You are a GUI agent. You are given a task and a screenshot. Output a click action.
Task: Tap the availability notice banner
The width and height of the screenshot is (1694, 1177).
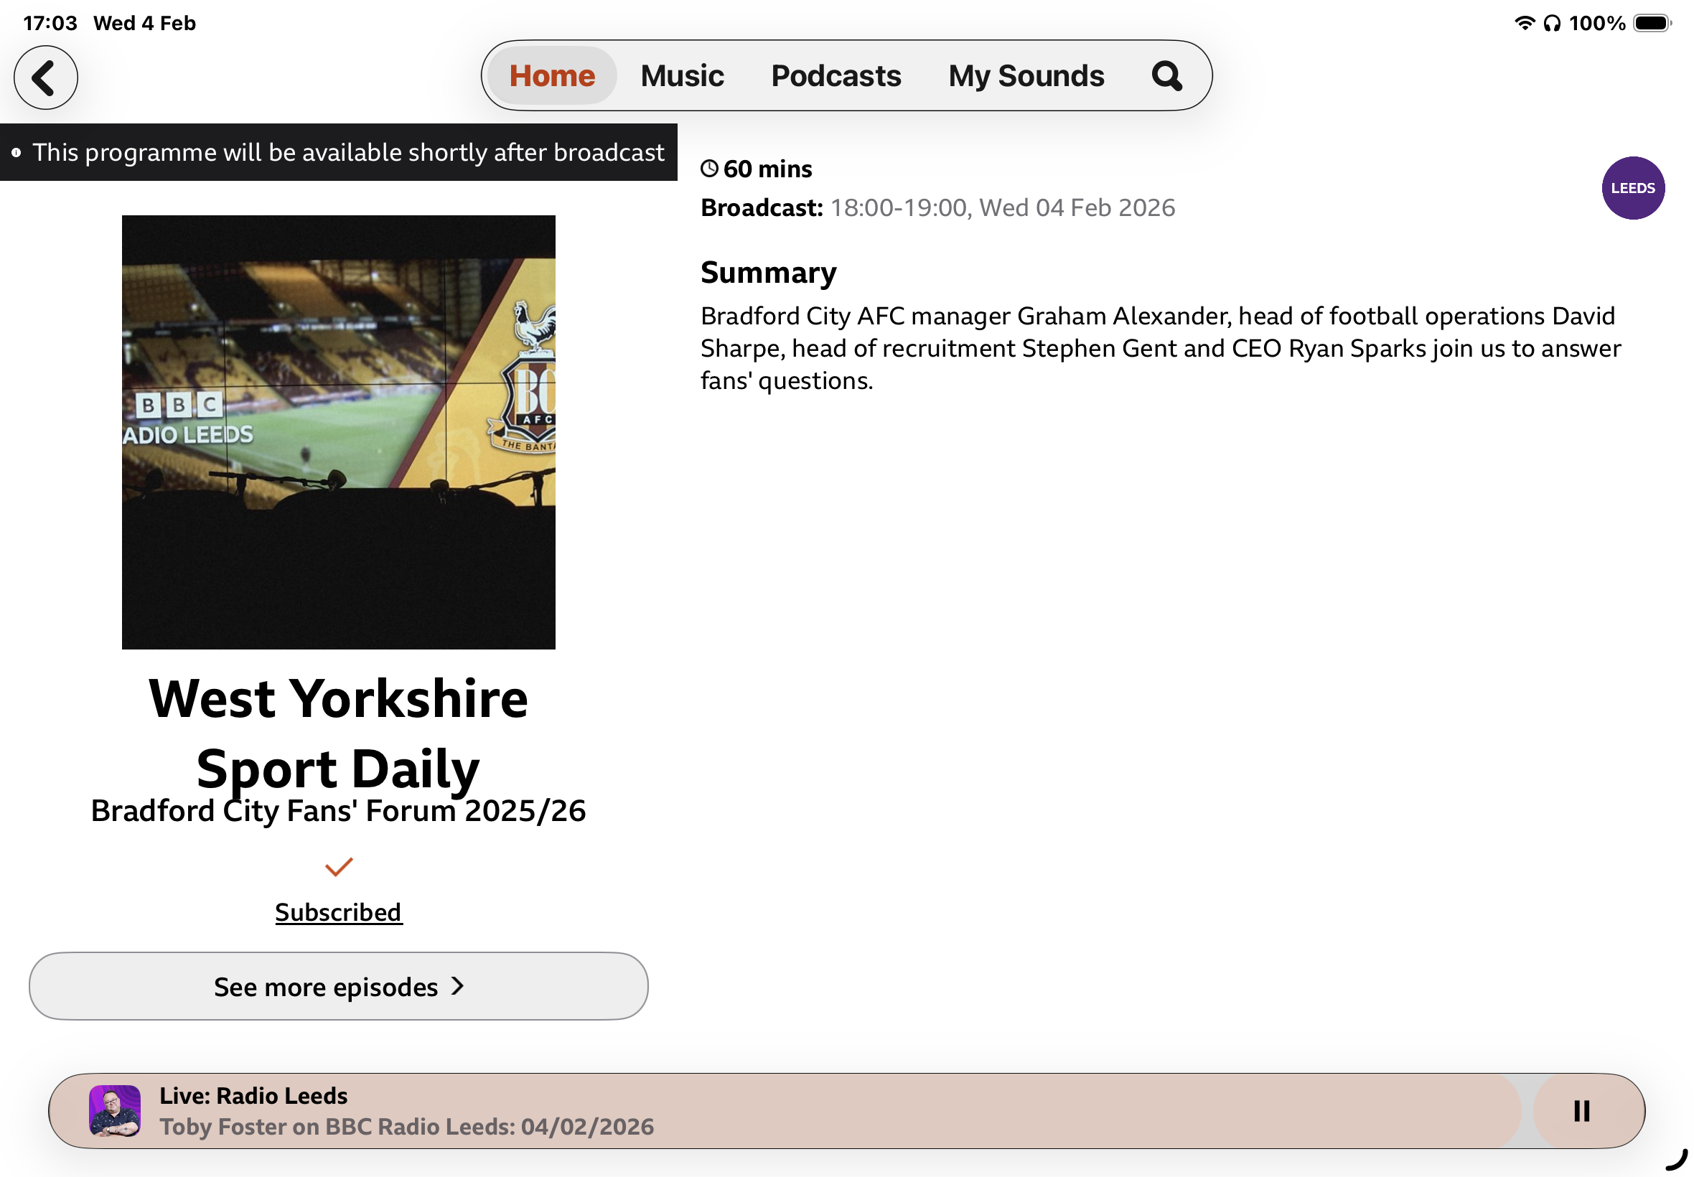tap(339, 152)
